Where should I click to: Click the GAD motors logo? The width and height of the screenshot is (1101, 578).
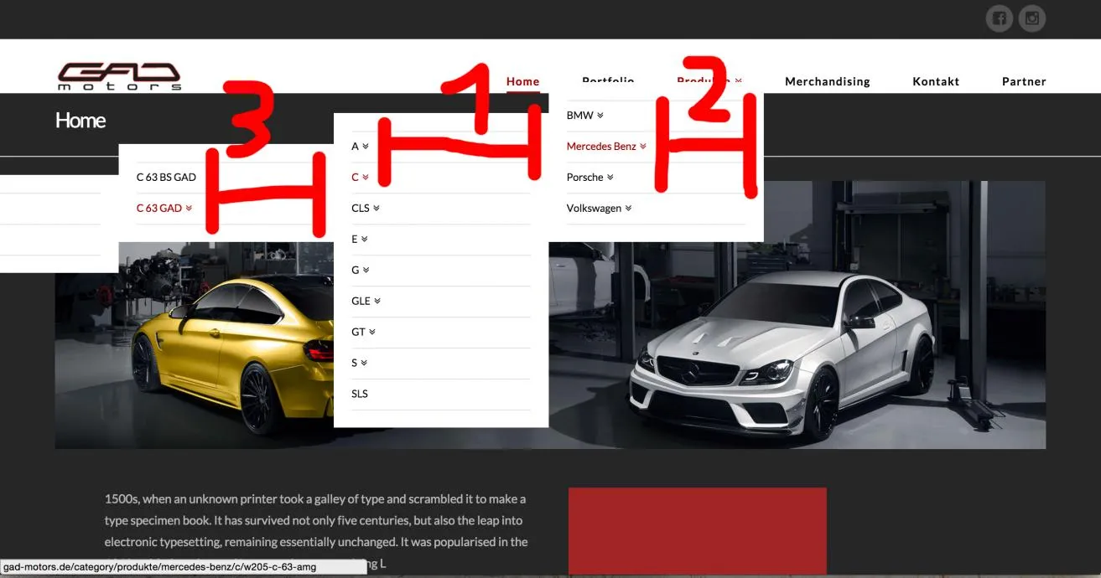[x=119, y=76]
